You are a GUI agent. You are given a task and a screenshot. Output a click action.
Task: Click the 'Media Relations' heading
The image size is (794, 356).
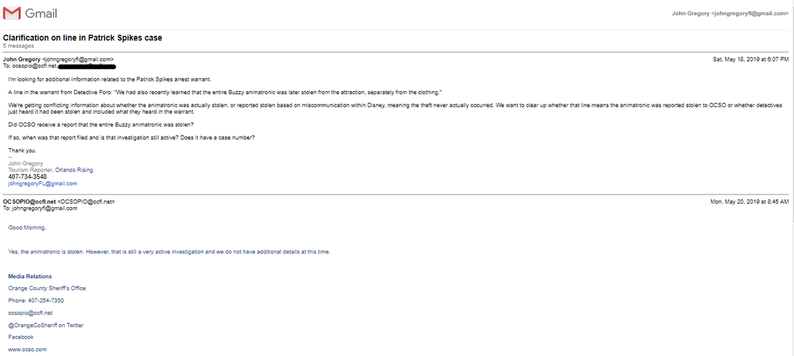click(x=30, y=276)
